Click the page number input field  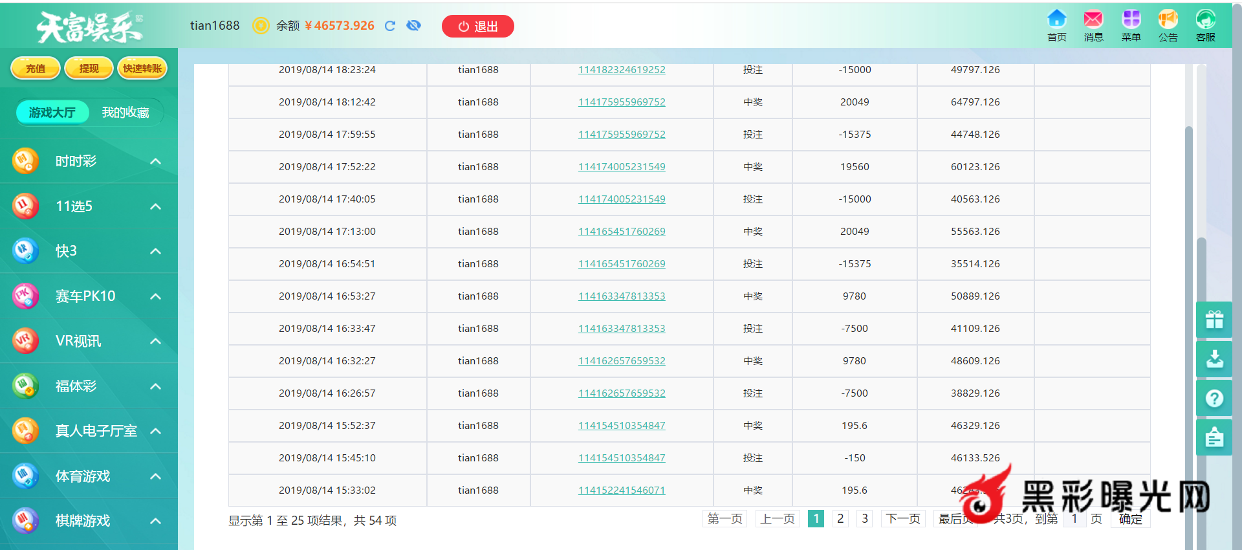point(1074,519)
